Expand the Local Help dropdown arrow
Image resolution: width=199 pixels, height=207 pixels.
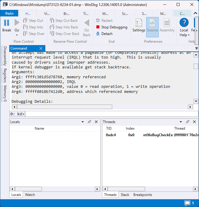[x=189, y=35]
